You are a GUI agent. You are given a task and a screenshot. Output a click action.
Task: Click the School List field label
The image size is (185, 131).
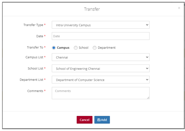click(x=35, y=68)
